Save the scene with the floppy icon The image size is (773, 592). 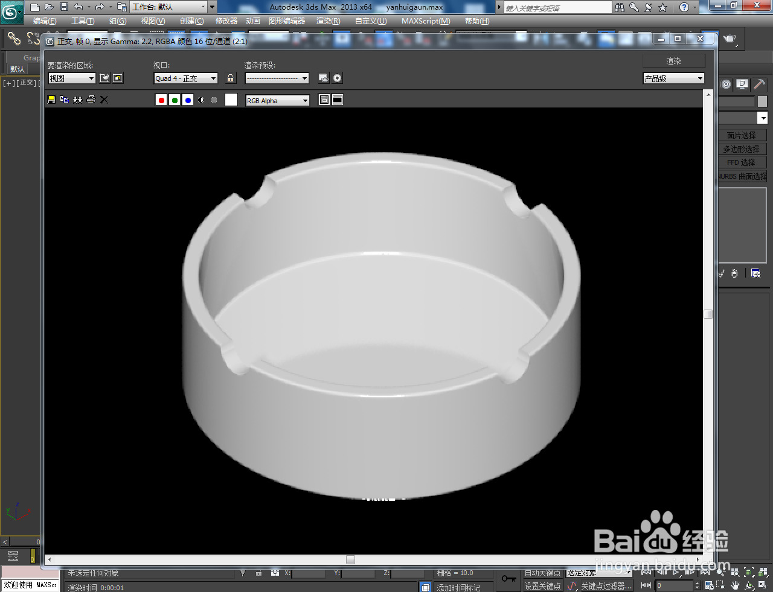63,7
